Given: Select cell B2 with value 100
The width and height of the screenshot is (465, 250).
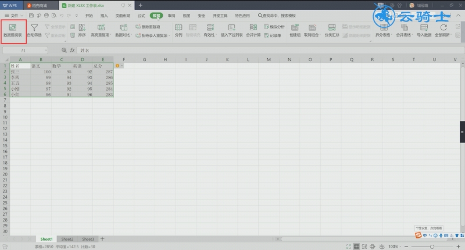Looking at the screenshot, I should click(x=41, y=72).
